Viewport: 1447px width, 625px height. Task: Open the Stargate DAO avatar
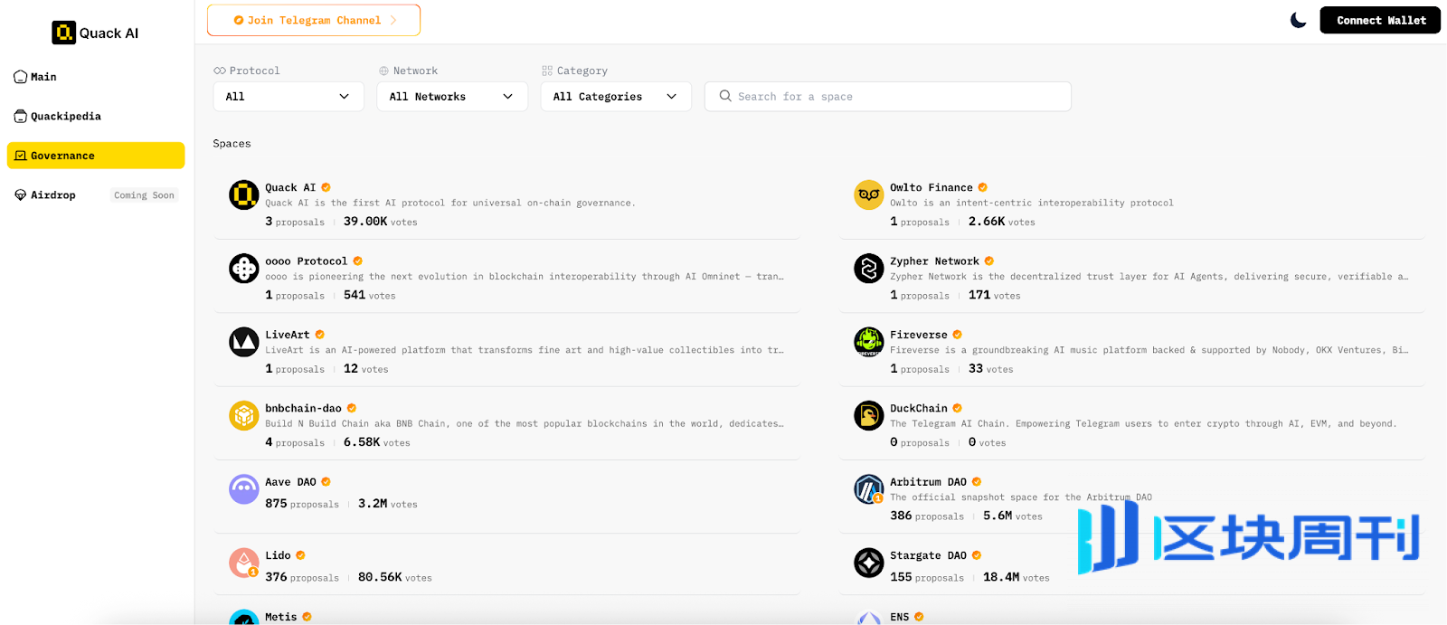(869, 563)
